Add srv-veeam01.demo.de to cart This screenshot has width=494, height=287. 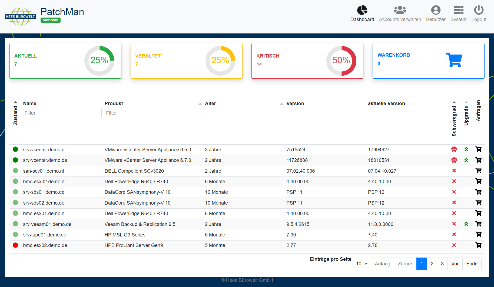(x=478, y=224)
